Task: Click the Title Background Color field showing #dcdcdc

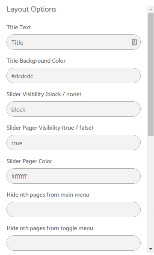Action: (x=74, y=76)
